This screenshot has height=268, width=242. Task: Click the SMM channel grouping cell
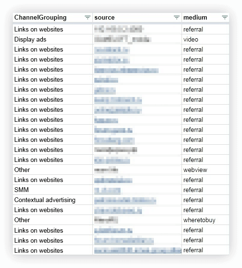tap(53, 190)
